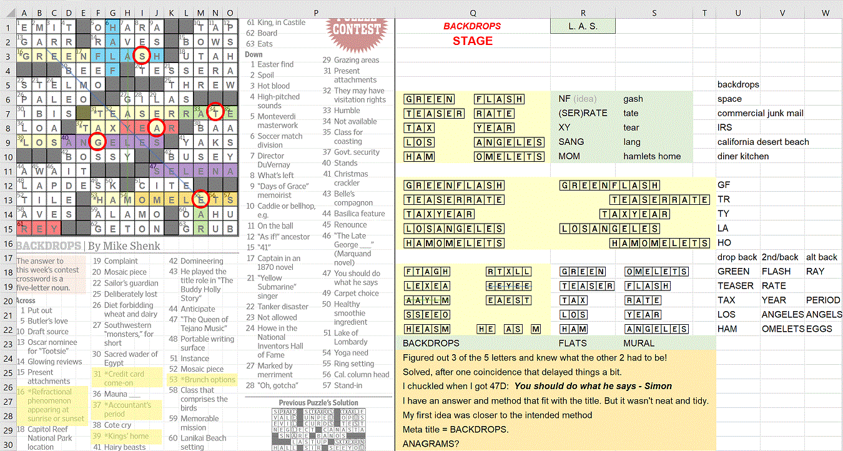
Task: Click the 'MOM' cell
Action: click(x=583, y=156)
